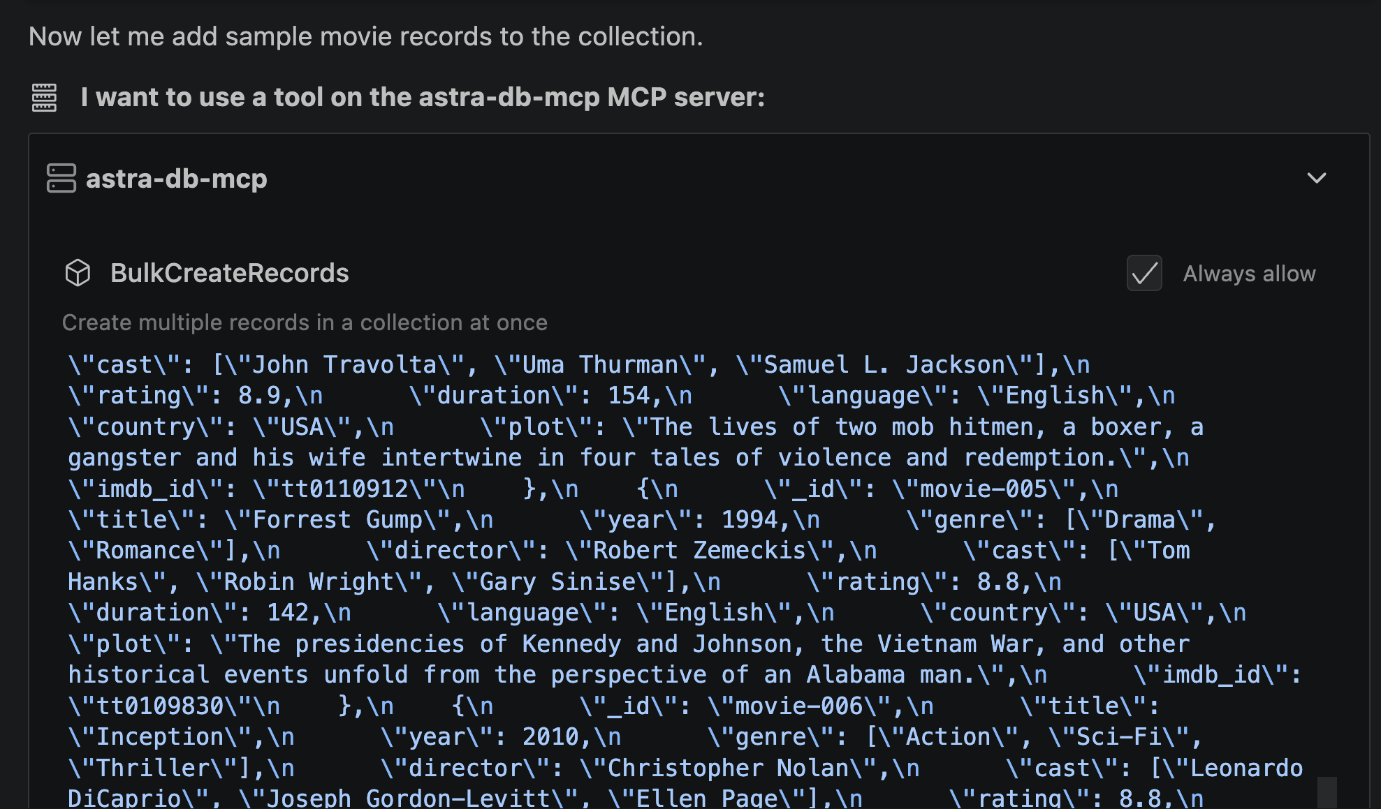This screenshot has width=1381, height=809.
Task: Toggle the Always allow checkbox
Action: 1144,273
